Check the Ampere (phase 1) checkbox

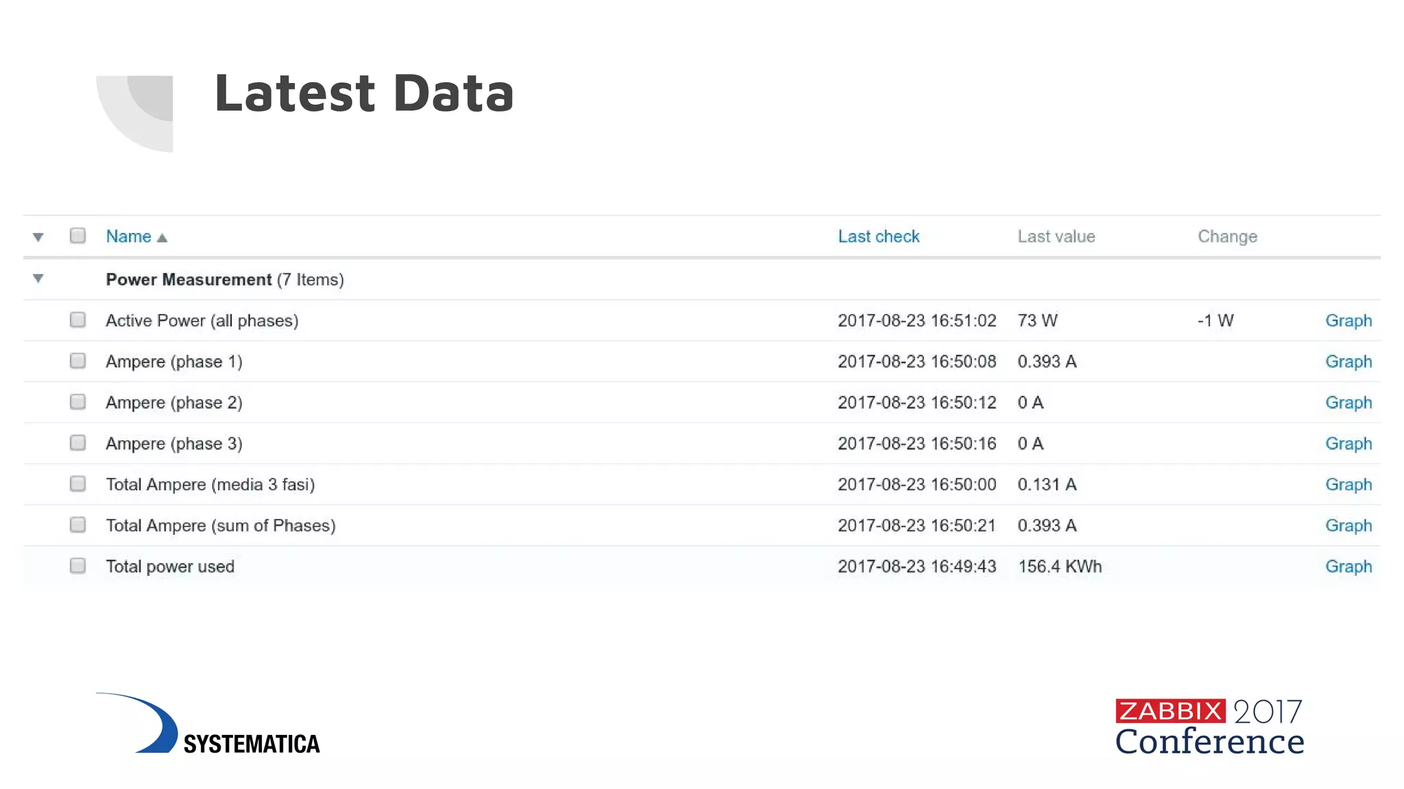tap(77, 361)
